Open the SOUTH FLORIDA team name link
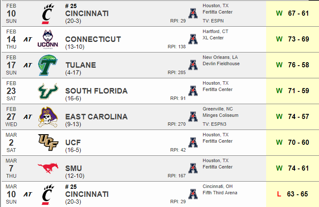The height and width of the screenshot is (207, 319). 96,91
